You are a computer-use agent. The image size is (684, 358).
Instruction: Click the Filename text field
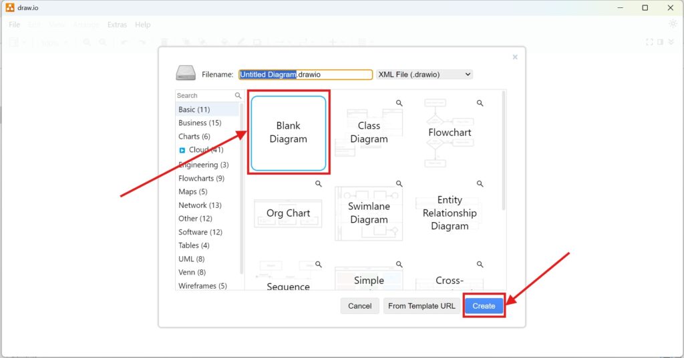tap(305, 75)
